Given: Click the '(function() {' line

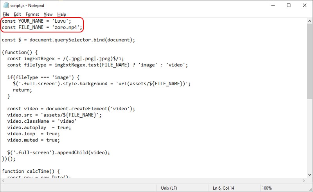Looking at the screenshot, I should (x=20, y=52).
